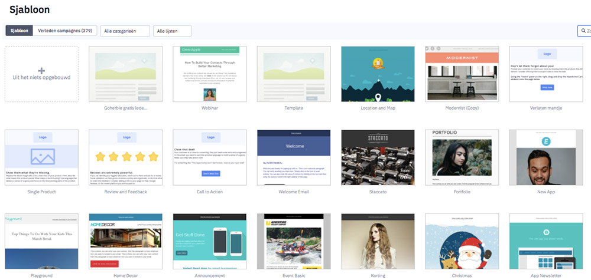591x280 pixels.
Task: Open the Verlaten mandje template thumbnail
Action: tap(546, 74)
